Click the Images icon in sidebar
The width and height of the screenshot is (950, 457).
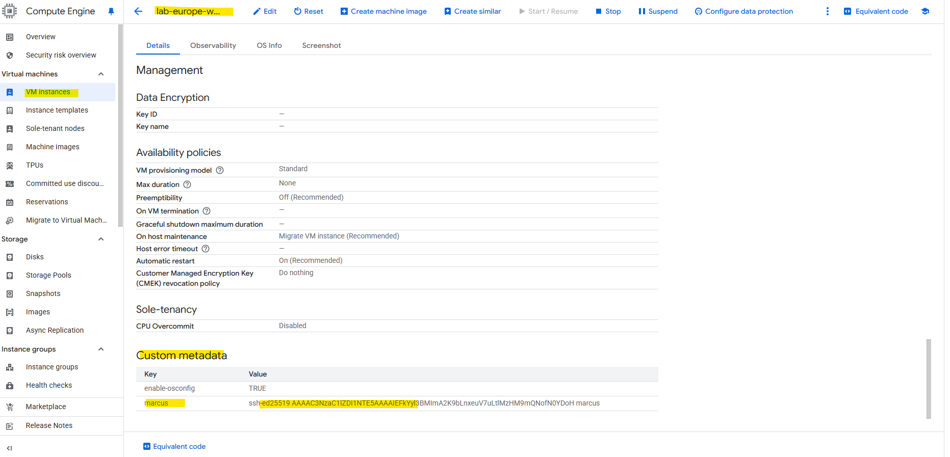(x=10, y=312)
